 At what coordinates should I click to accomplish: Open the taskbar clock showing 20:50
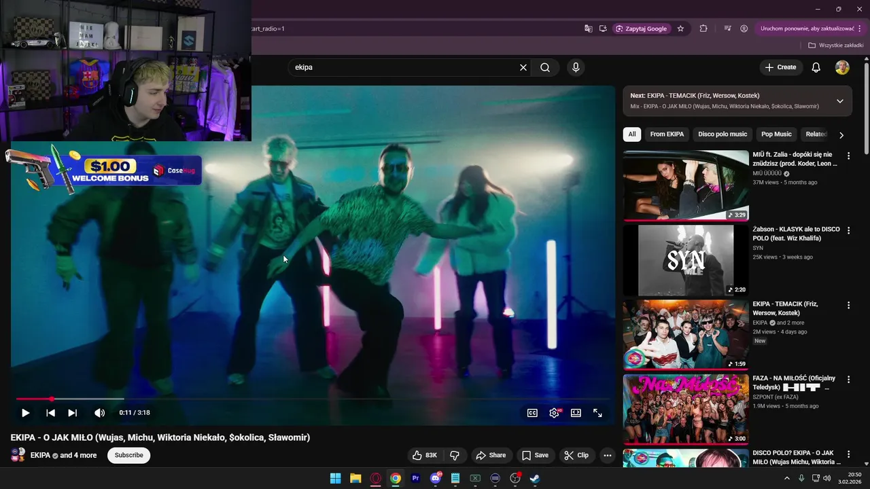tap(850, 478)
